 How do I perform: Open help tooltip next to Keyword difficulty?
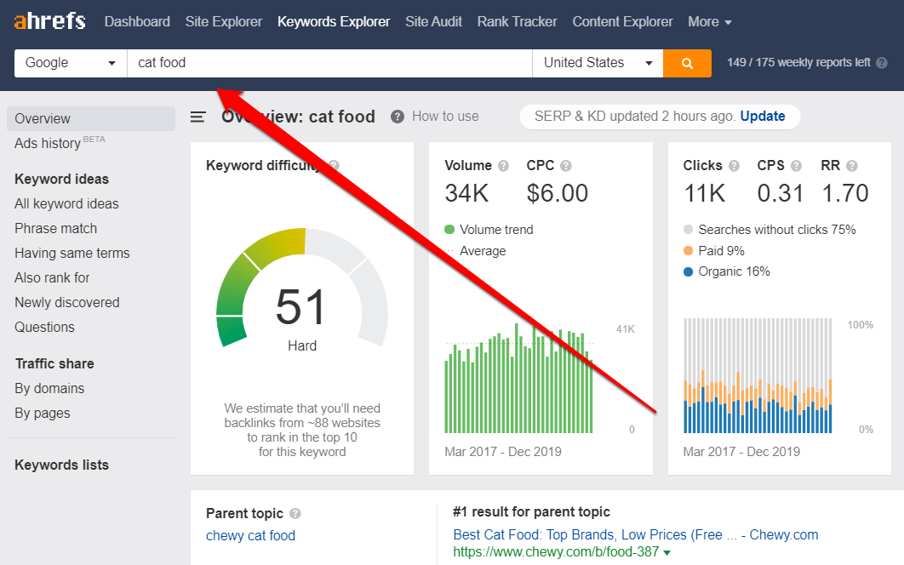click(x=333, y=166)
